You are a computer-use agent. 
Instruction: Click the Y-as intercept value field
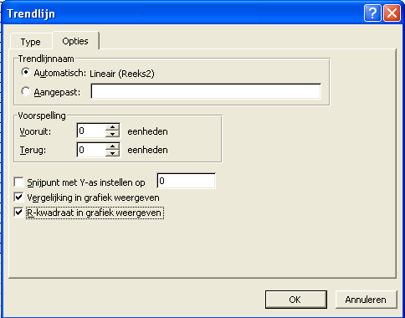tap(187, 181)
